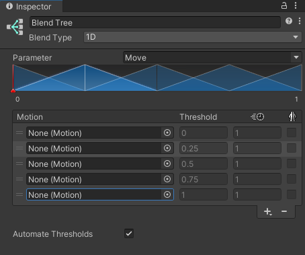
Task: Grab reorder handle of threshold 0.25 row
Action: click(19, 148)
